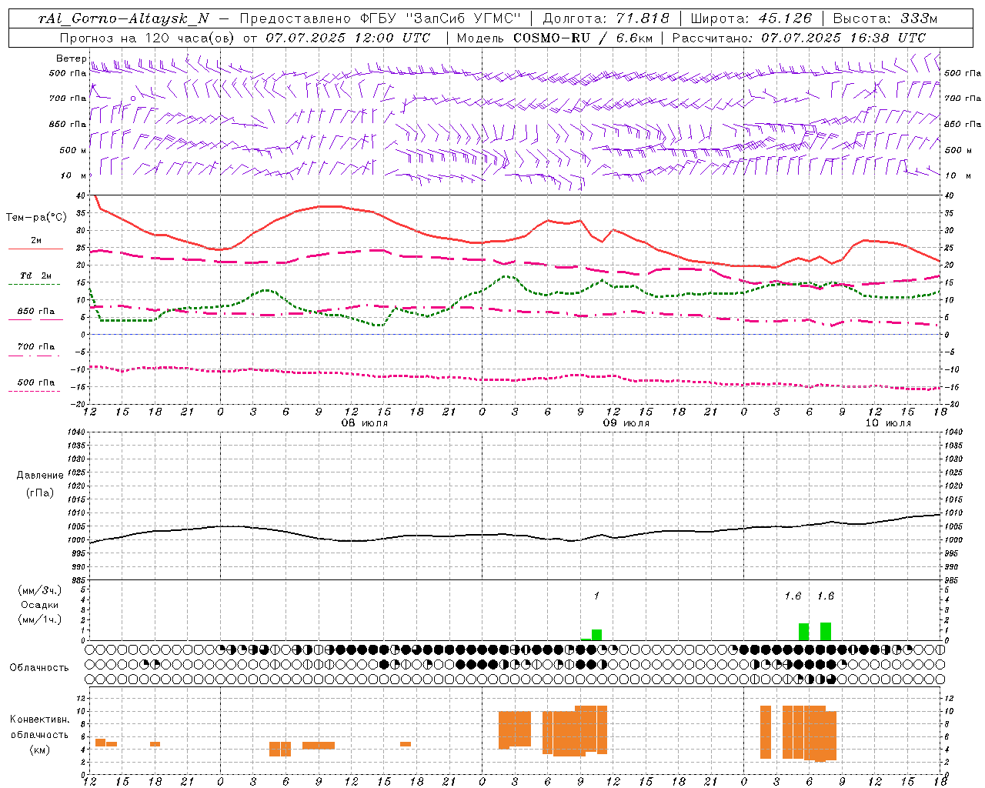Select the 'Модель COSMO-RU / 6.6км' text
This screenshot has width=985, height=788.
pyautogui.click(x=555, y=38)
